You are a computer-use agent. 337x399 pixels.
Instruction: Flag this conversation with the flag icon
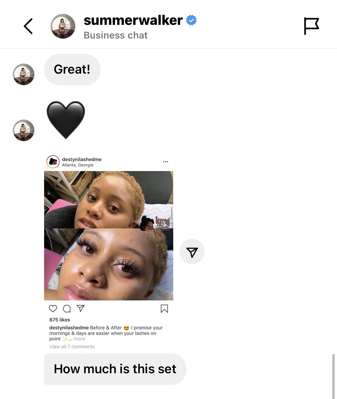[x=311, y=26]
